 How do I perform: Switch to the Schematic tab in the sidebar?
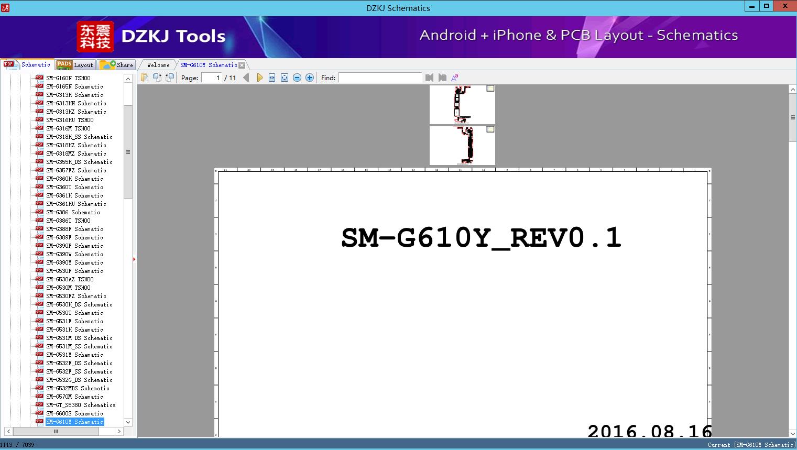(27, 64)
